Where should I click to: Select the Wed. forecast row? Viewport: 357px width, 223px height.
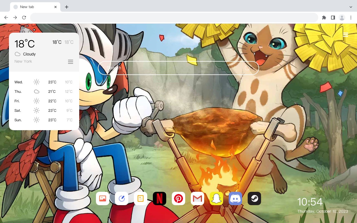point(44,82)
